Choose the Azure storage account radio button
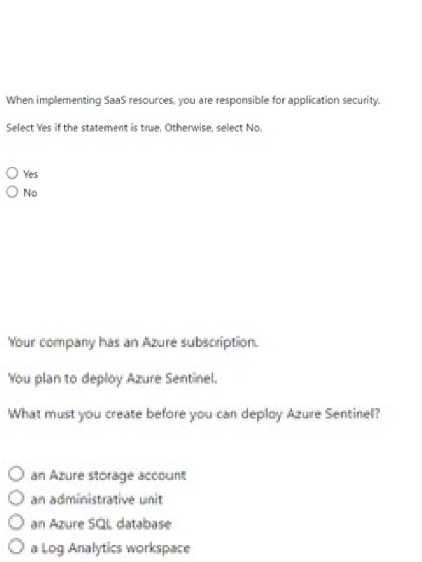 click(17, 474)
